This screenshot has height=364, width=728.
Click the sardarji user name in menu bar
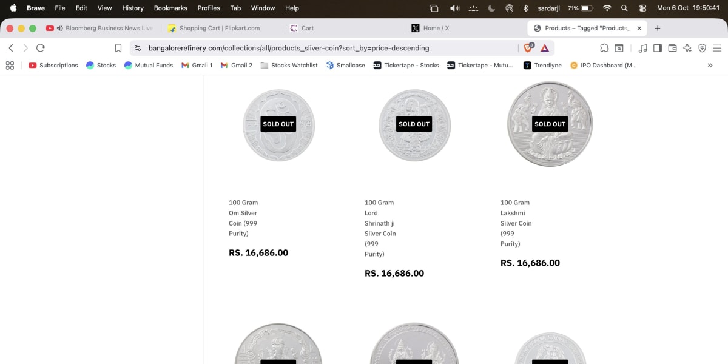pyautogui.click(x=550, y=8)
